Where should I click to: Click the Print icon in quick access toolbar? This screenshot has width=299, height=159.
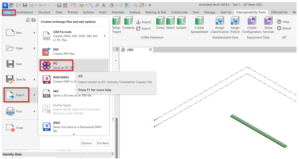tap(59, 5)
